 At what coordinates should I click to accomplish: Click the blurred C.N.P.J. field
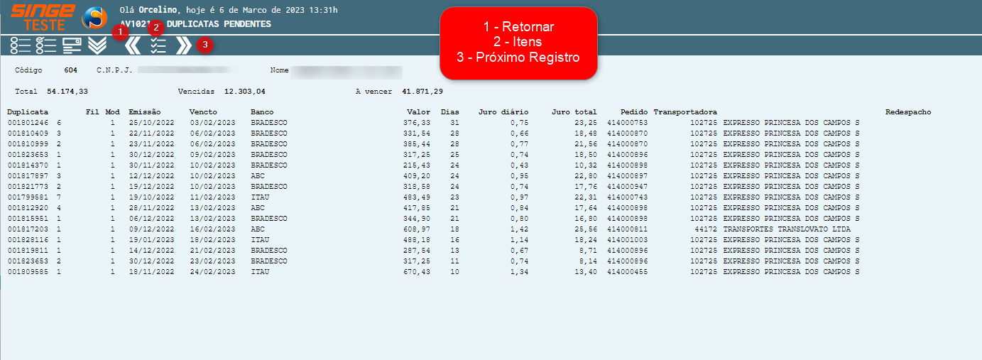(187, 70)
